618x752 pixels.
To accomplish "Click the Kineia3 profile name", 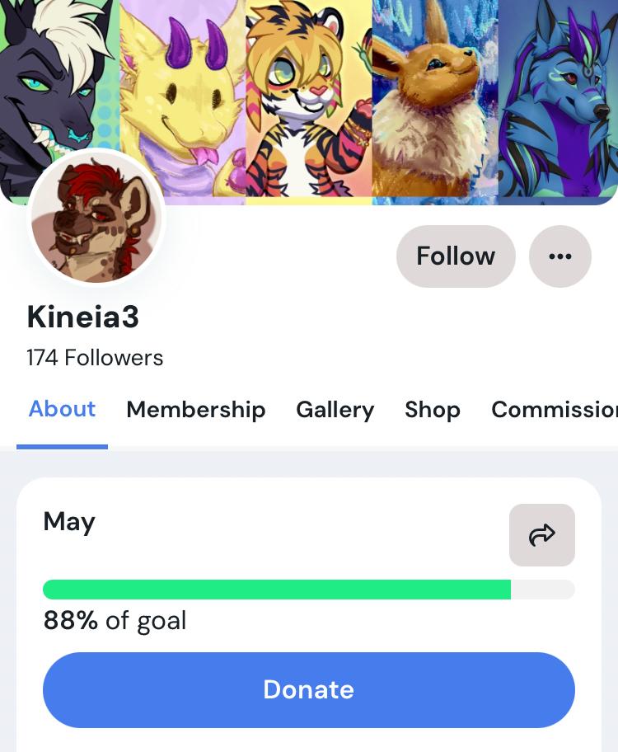I will click(83, 317).
